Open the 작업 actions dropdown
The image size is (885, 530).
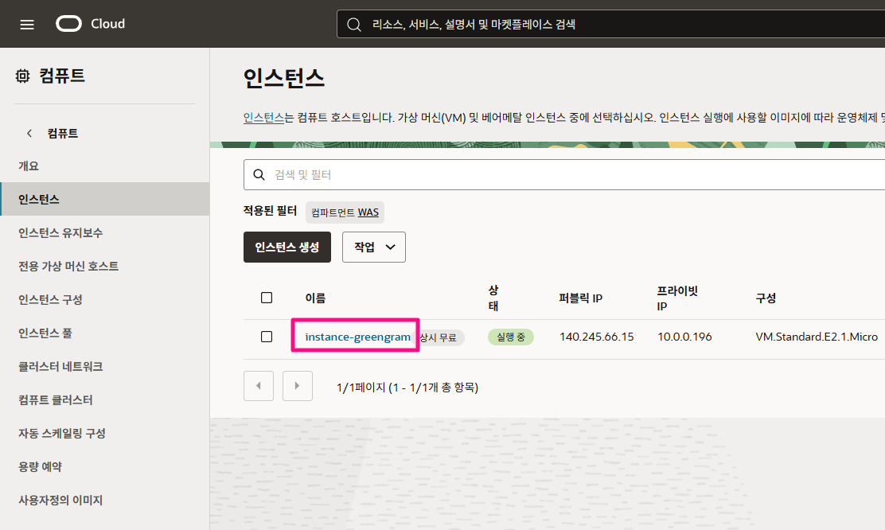coord(373,247)
